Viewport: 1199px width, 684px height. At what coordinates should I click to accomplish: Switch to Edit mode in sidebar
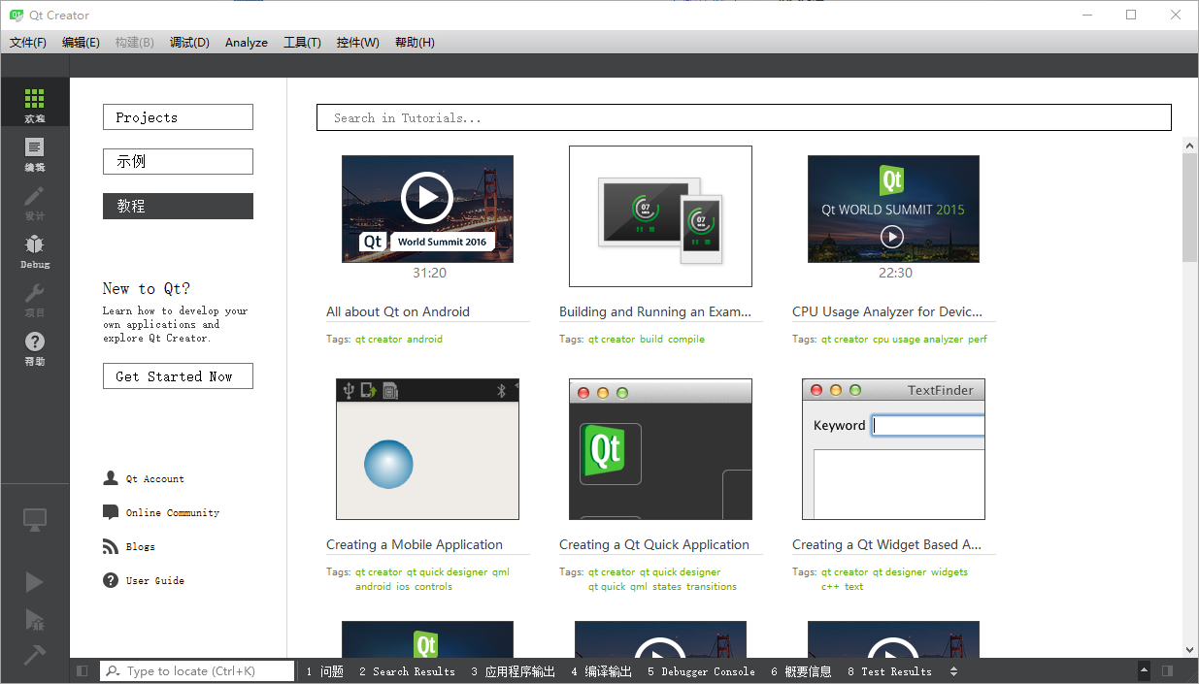35,147
